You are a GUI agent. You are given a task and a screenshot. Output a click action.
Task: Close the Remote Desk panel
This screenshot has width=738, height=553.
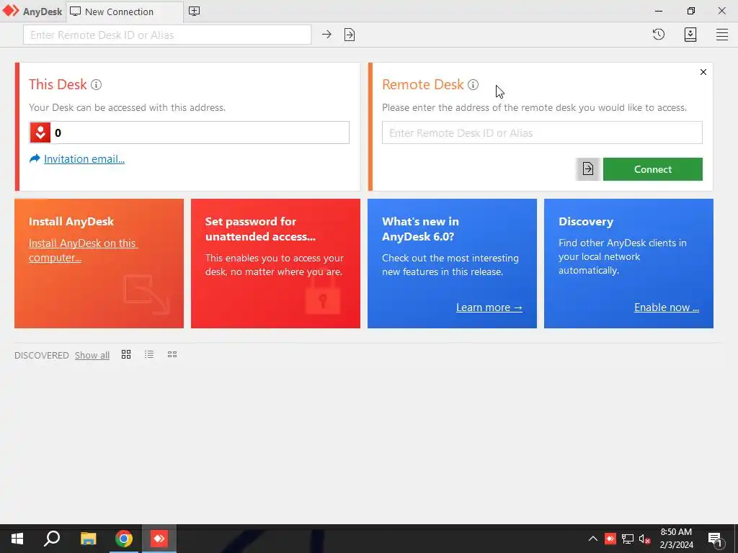click(703, 72)
